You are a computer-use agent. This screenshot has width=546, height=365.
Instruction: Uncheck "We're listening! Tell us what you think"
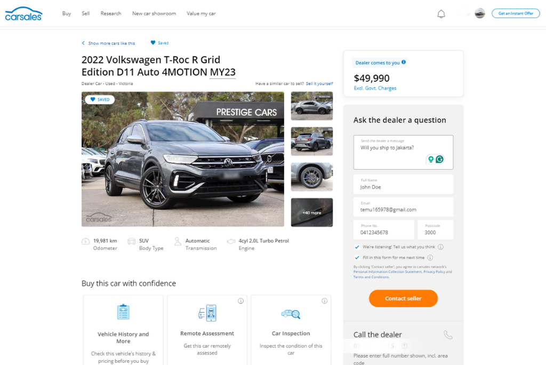click(x=357, y=247)
